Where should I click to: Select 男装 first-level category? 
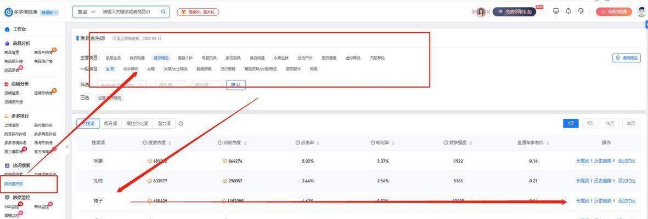click(x=314, y=69)
